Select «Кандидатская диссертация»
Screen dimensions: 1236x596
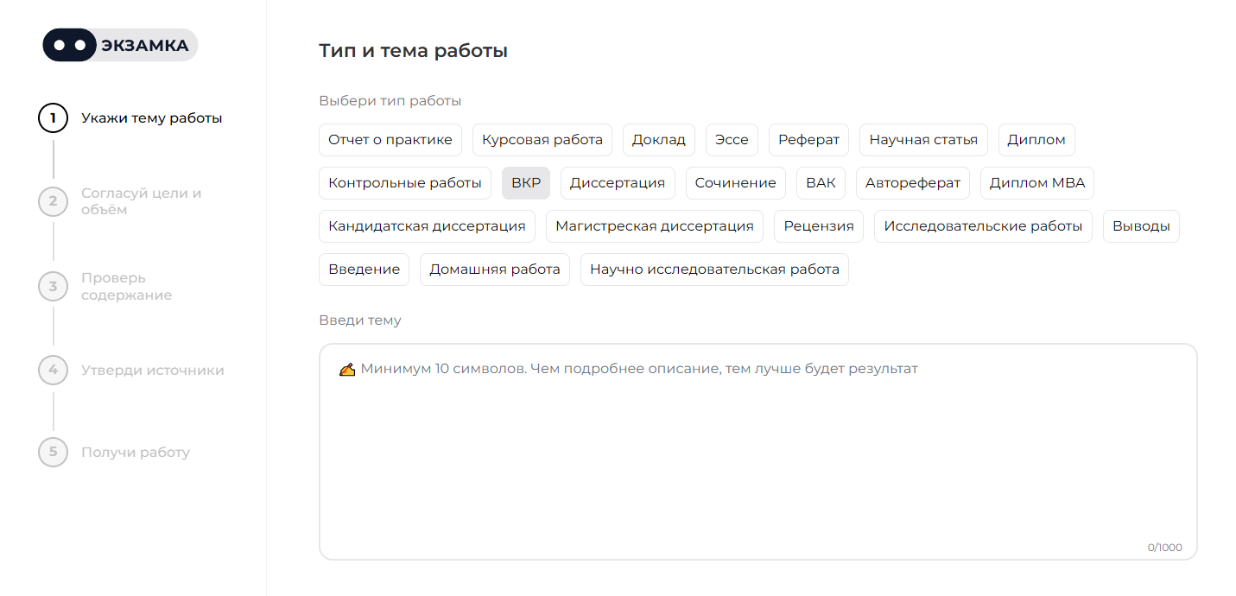pos(427,225)
